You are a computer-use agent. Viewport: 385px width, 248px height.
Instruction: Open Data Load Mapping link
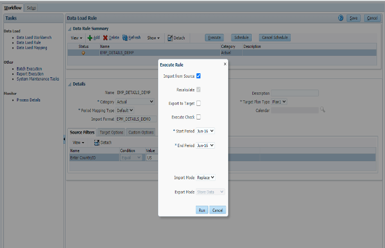point(32,48)
